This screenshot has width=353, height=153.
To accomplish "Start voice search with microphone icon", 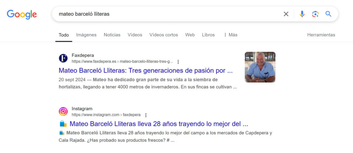I will click(302, 14).
